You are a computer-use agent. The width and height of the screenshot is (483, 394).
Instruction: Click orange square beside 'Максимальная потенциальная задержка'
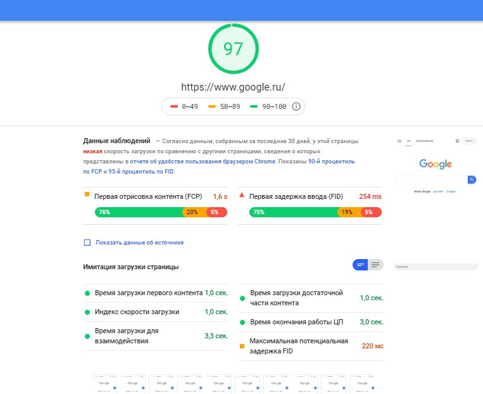click(242, 346)
